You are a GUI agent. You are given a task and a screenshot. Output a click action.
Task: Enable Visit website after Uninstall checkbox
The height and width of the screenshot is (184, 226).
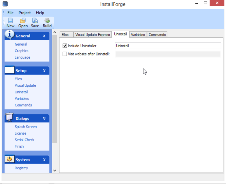click(x=65, y=54)
